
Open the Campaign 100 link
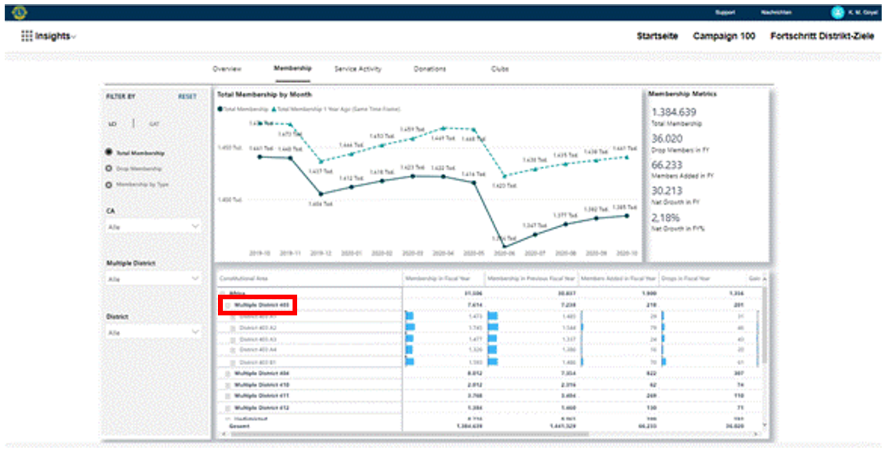coord(723,36)
